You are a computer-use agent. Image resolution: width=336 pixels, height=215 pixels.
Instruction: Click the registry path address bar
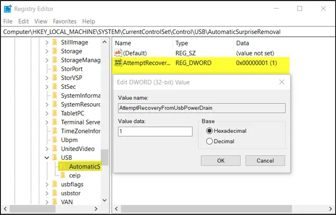[168, 32]
